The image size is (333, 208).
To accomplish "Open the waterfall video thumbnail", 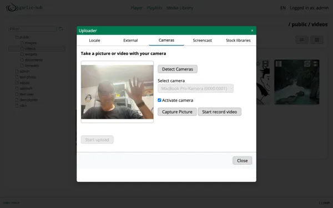I will tap(297, 82).
